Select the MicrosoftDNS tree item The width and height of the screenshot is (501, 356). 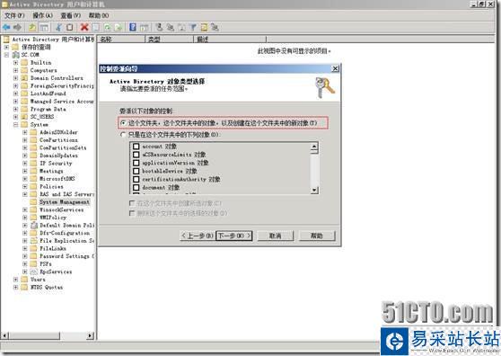(57, 179)
